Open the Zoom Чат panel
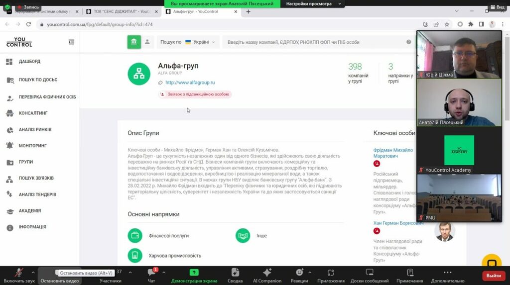Viewport: 510px width, 285px height. pos(152,275)
